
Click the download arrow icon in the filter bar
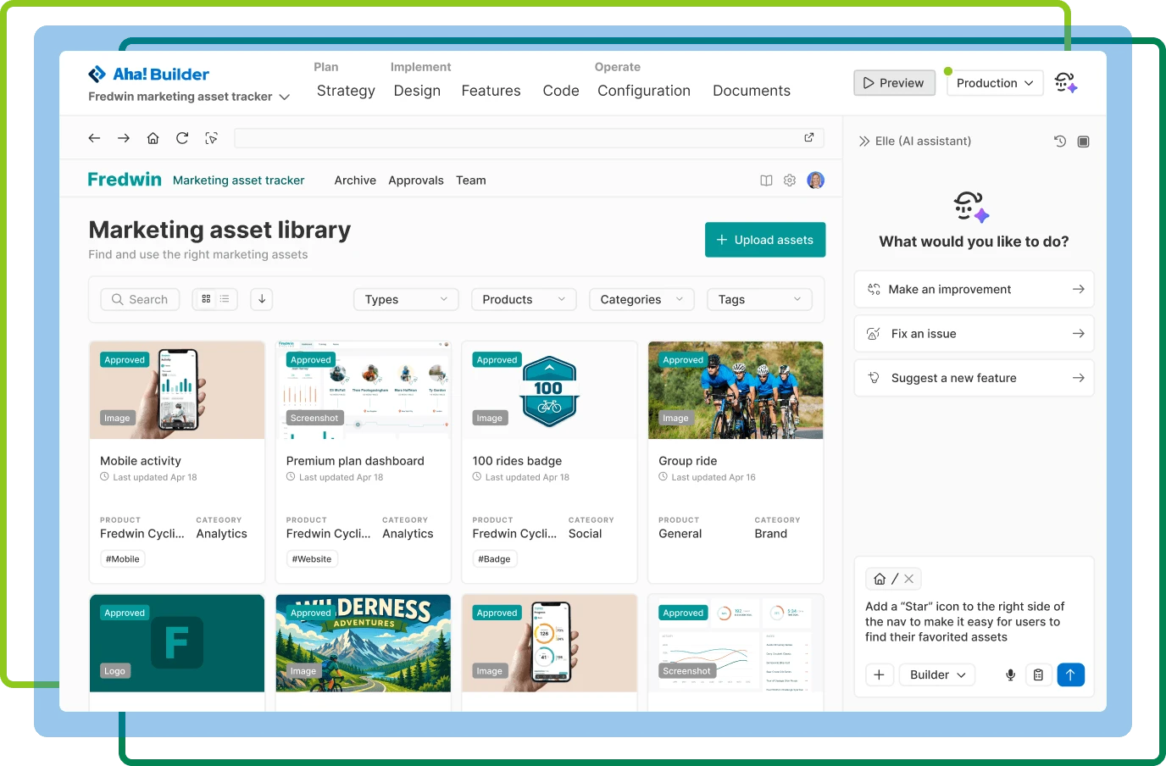tap(261, 299)
